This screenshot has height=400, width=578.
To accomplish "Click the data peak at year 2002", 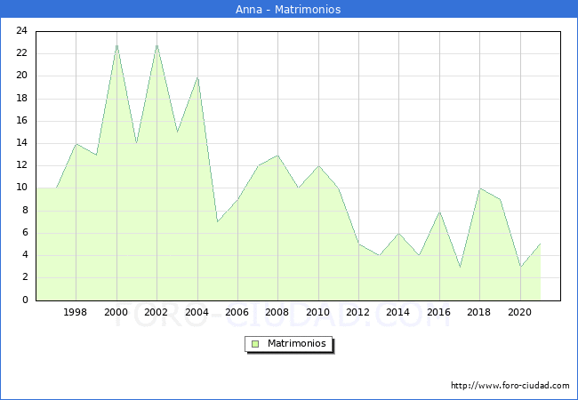I will (x=157, y=44).
